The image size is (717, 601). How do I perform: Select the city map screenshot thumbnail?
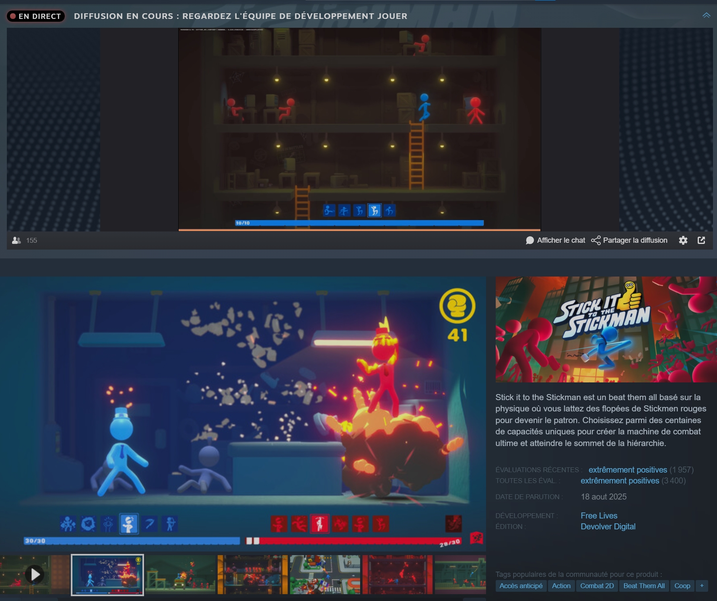[325, 574]
